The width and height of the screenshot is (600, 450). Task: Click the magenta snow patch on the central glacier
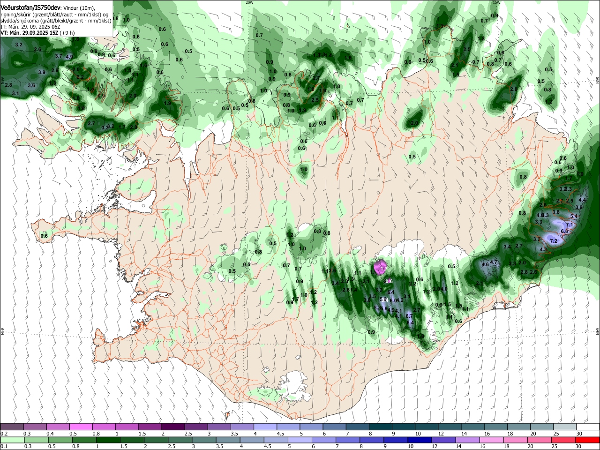[380, 268]
